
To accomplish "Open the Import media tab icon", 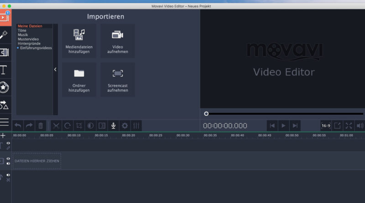I will 5,17.
